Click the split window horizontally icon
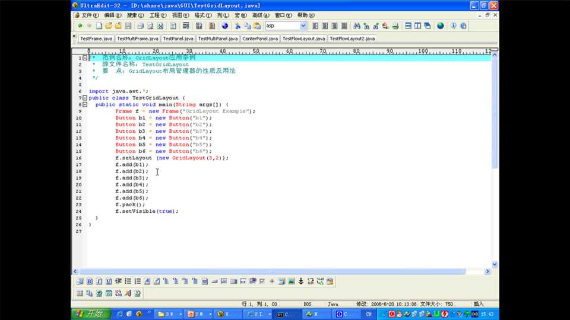 click(x=408, y=25)
